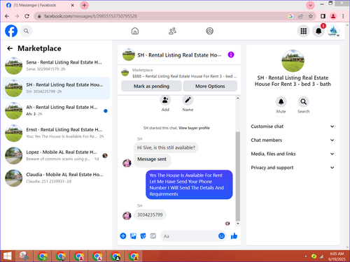Screen dimensions: 350x262
Task: Click the More Options button
Action: click(x=210, y=86)
